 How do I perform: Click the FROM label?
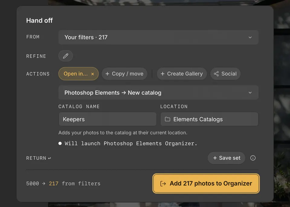click(33, 37)
